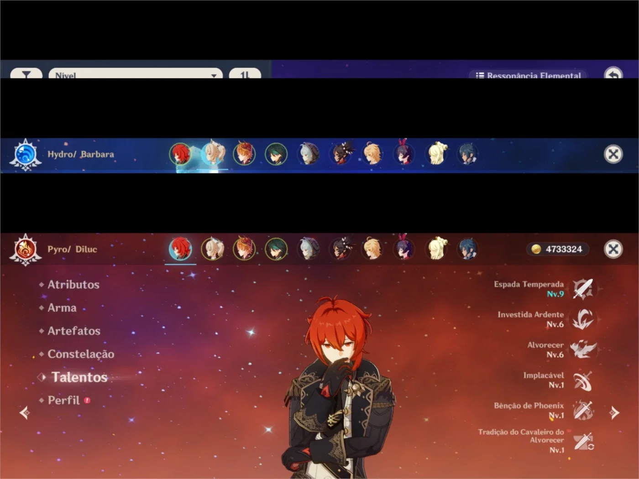
Task: Select red-haired Diluc avatar in Pyro Diluc bar
Action: tap(180, 249)
